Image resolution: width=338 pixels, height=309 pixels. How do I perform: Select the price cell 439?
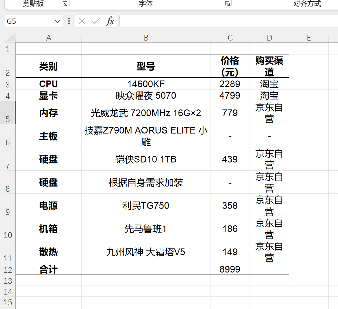[x=230, y=159]
